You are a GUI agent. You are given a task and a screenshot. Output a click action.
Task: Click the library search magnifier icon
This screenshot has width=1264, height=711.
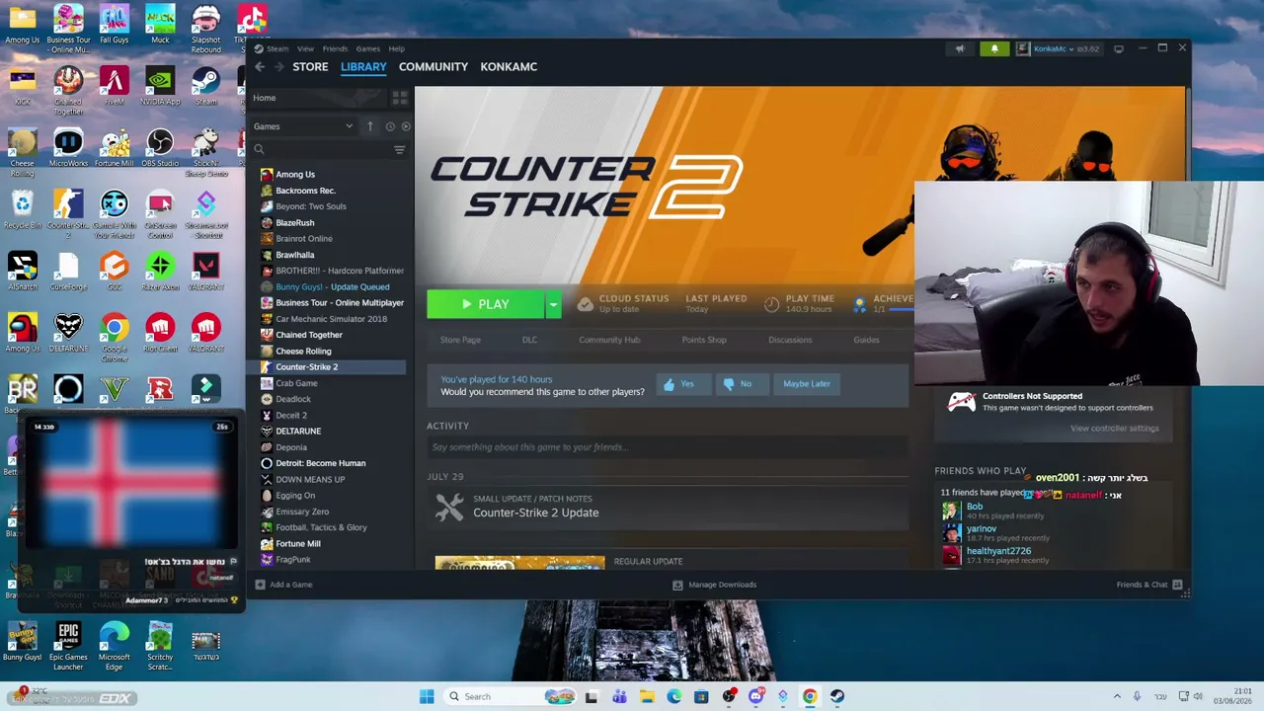(x=259, y=150)
